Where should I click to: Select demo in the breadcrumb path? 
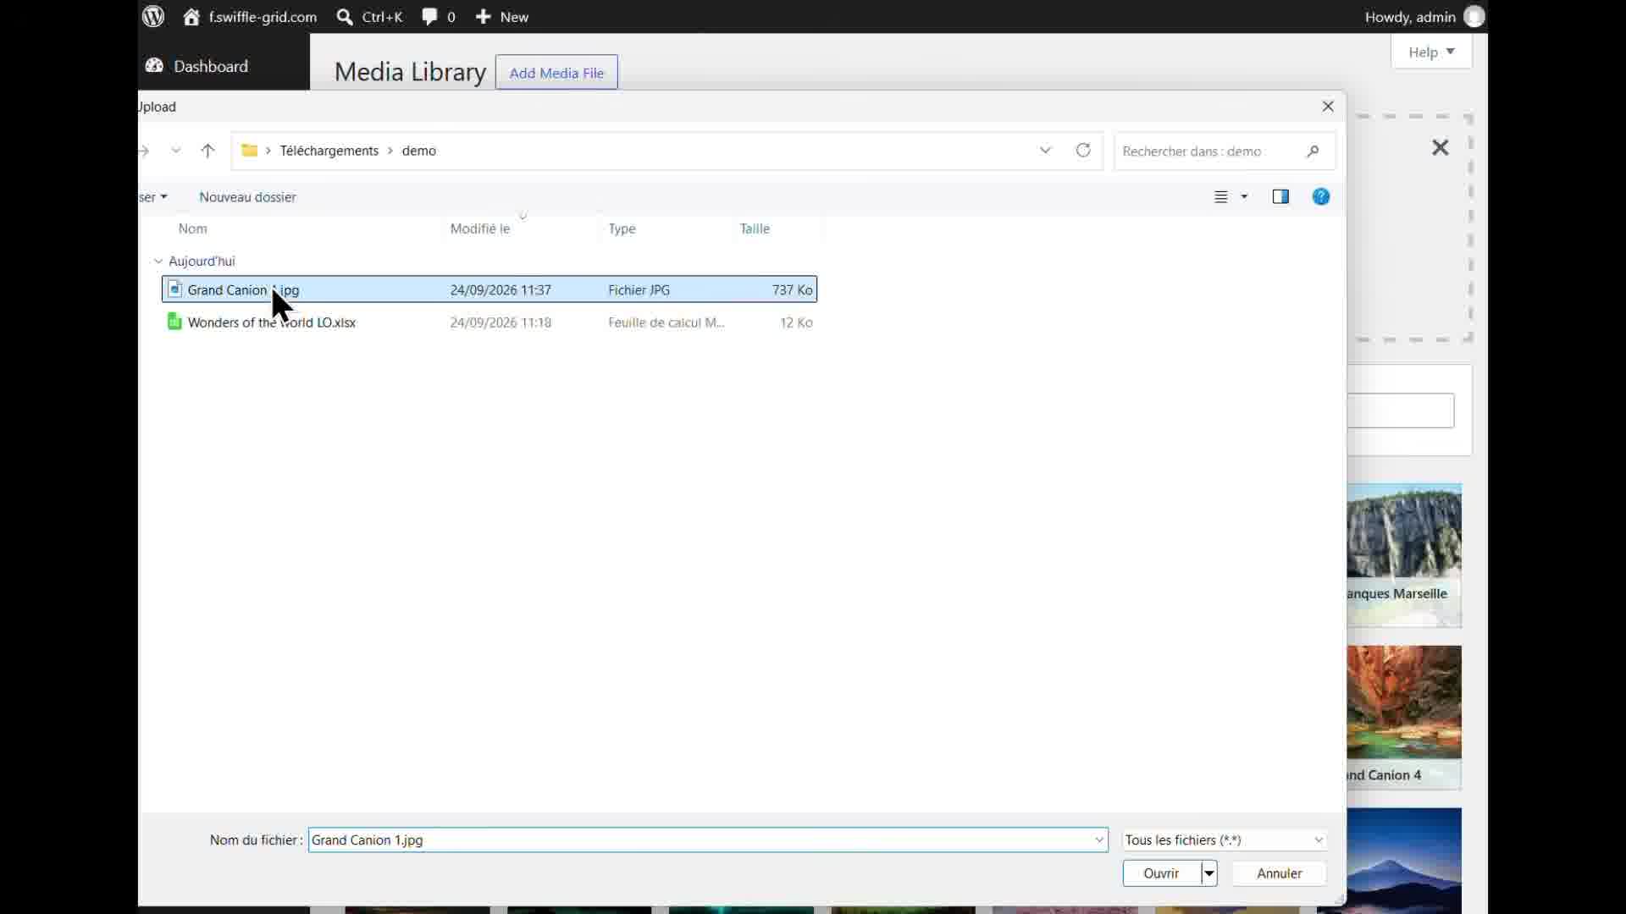[419, 151]
